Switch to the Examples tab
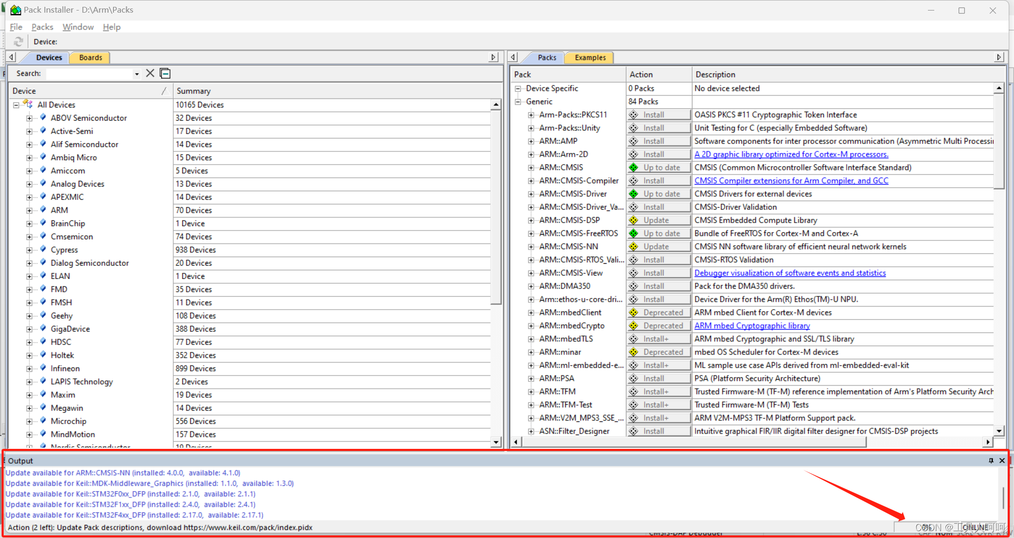This screenshot has height=538, width=1014. (x=590, y=57)
